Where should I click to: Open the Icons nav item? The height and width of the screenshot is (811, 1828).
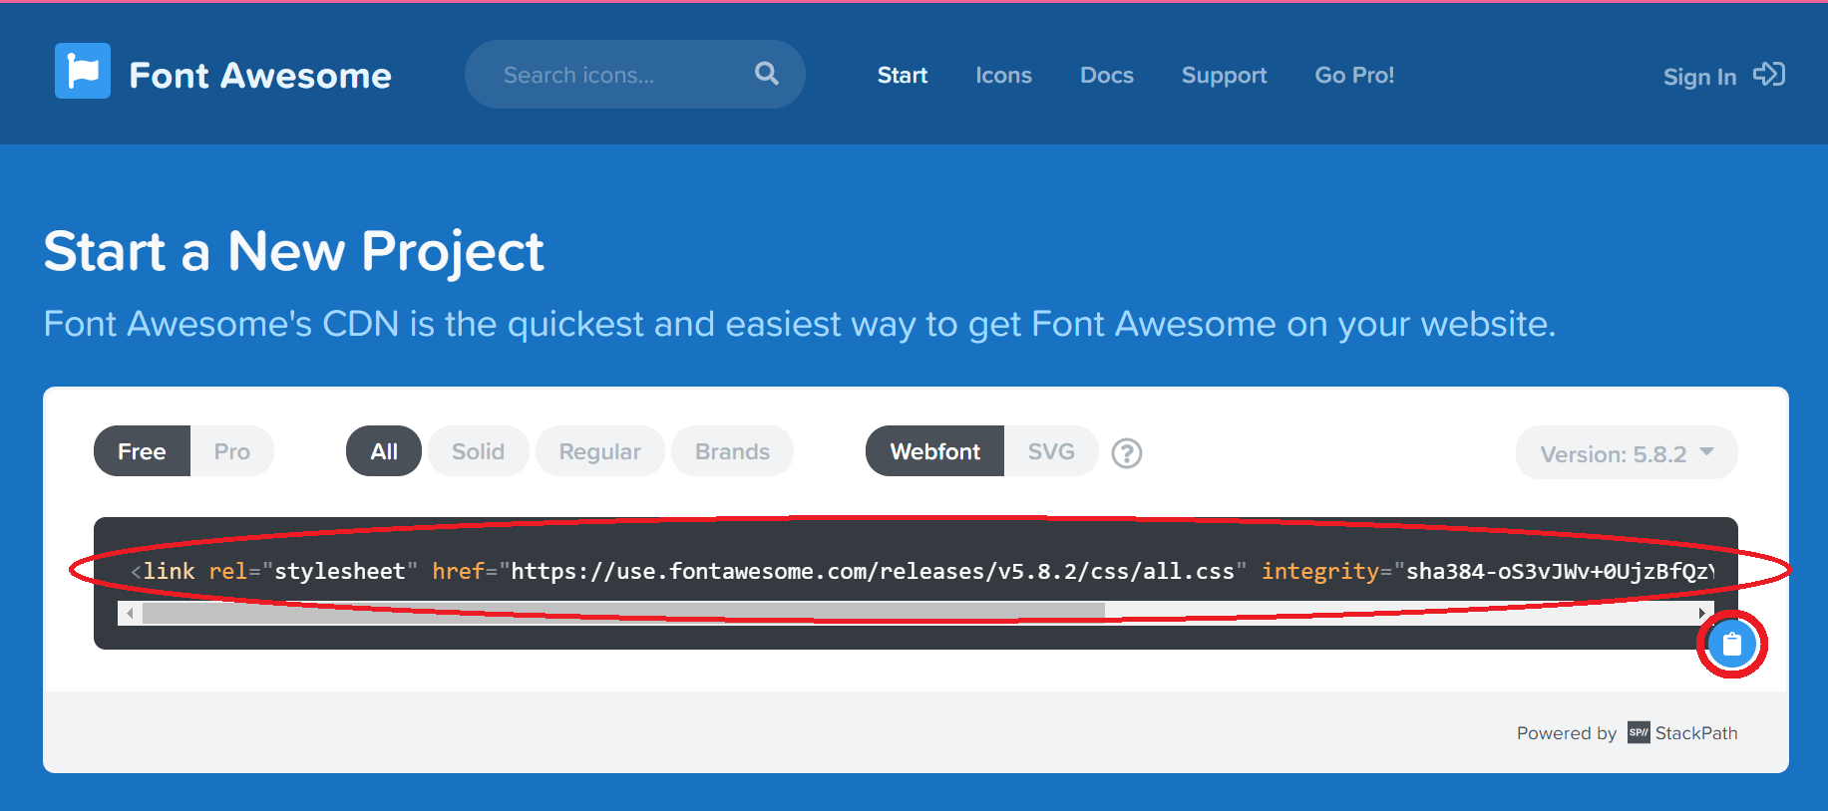pyautogui.click(x=1003, y=76)
